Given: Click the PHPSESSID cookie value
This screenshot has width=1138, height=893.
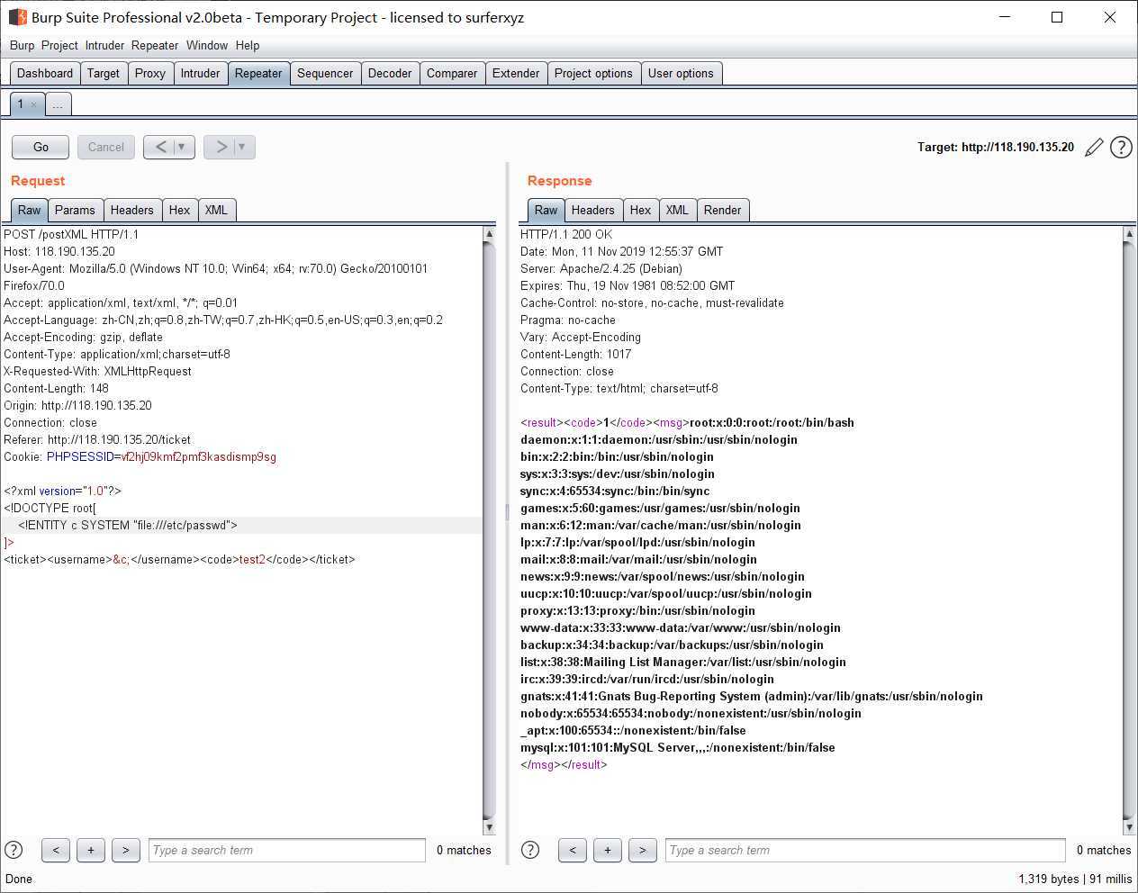Looking at the screenshot, I should click(x=199, y=456).
